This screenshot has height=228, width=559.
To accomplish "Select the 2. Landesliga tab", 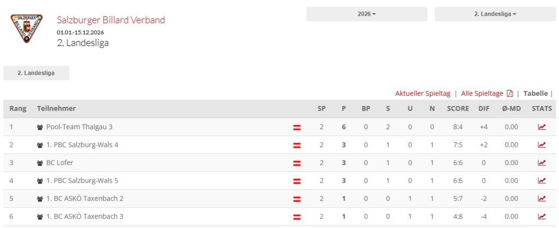I will point(36,73).
